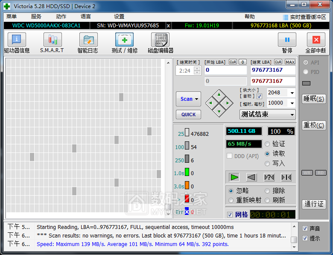
Task: Click the 暂停 pause icon
Action: click(287, 40)
